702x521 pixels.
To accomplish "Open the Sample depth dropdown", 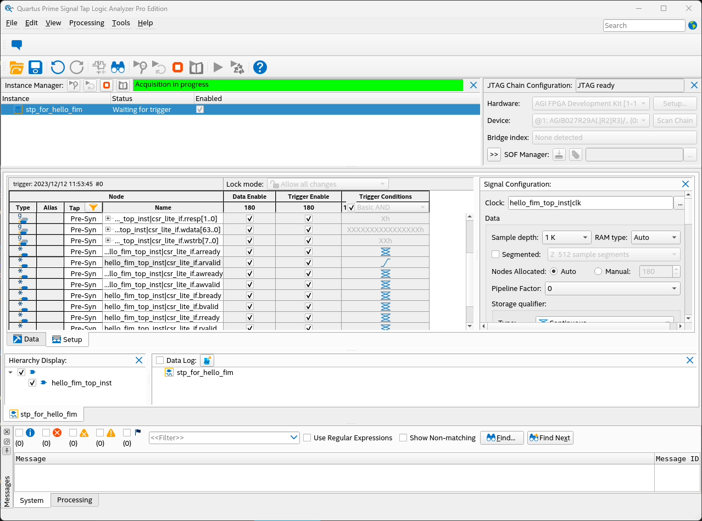I will click(x=566, y=238).
